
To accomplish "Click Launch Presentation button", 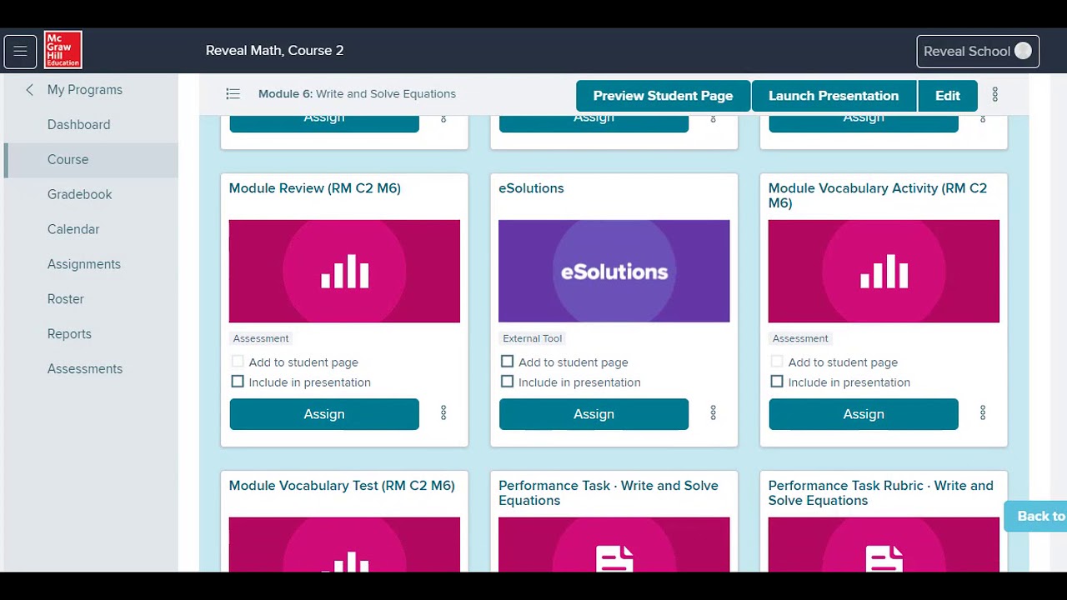I will click(834, 96).
